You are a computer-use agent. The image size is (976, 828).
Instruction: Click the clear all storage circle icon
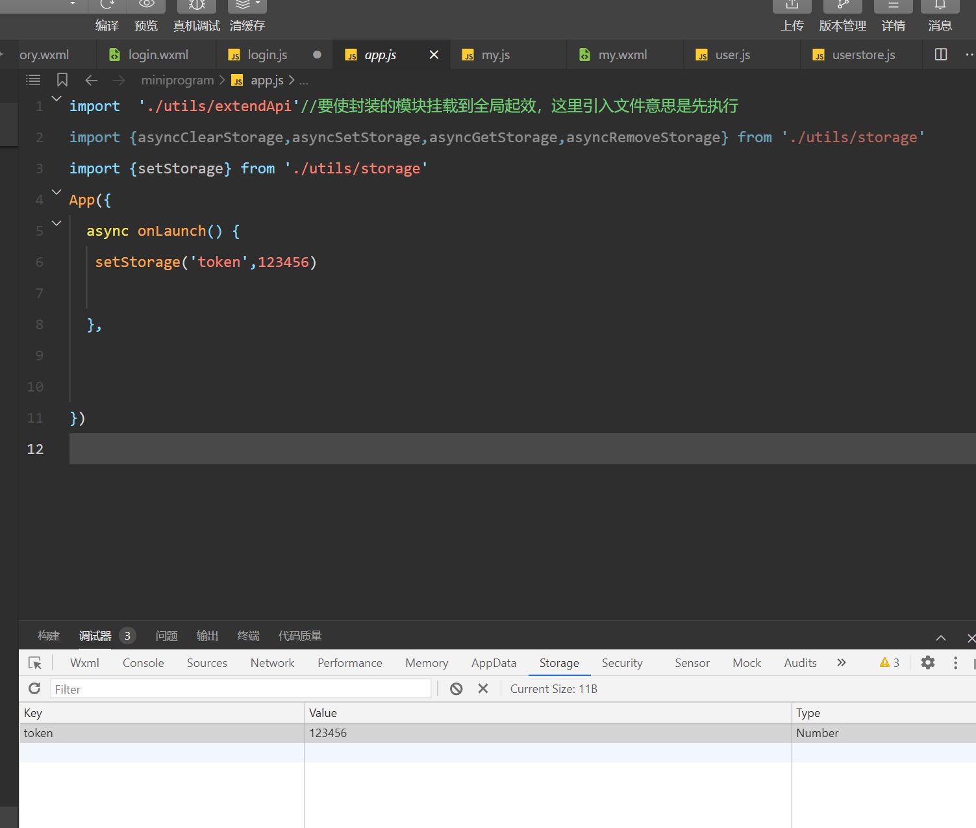pos(457,688)
